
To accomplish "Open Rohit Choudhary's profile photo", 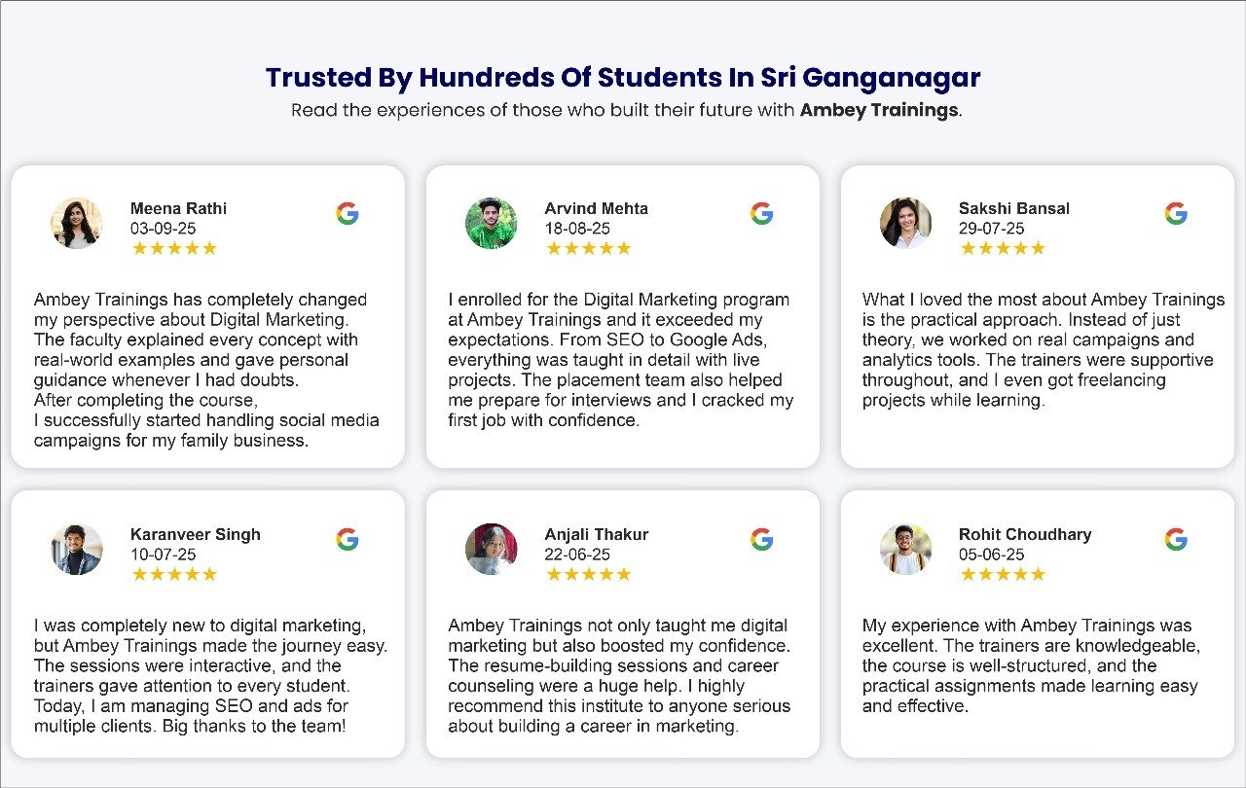I will pyautogui.click(x=905, y=549).
